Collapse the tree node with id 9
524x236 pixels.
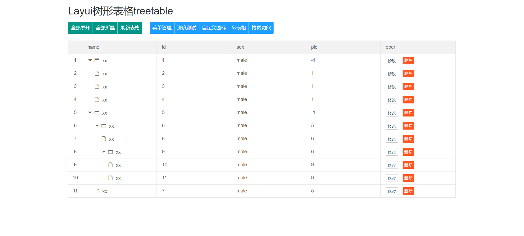point(104,152)
